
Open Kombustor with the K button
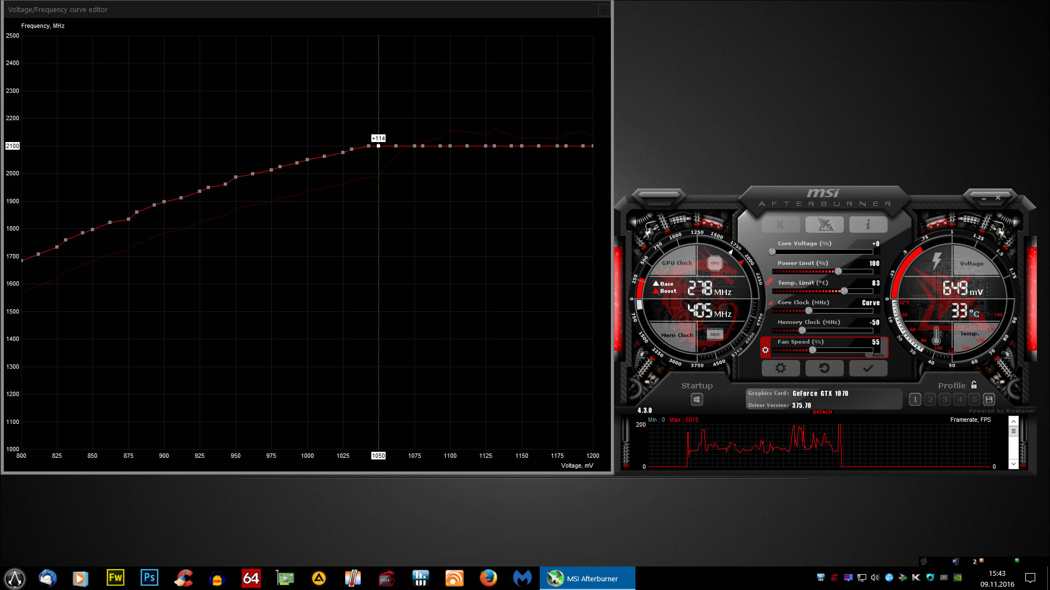click(780, 225)
